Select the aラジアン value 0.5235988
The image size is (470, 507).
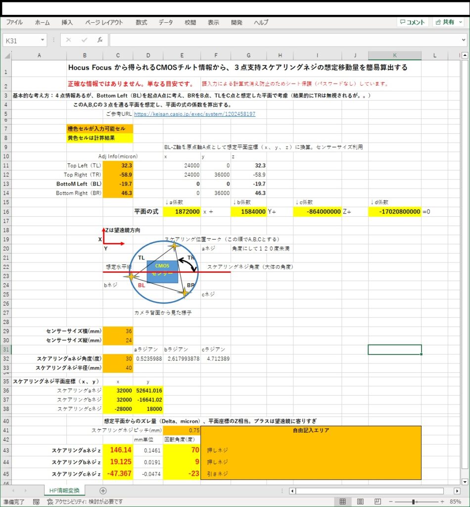[148, 358]
